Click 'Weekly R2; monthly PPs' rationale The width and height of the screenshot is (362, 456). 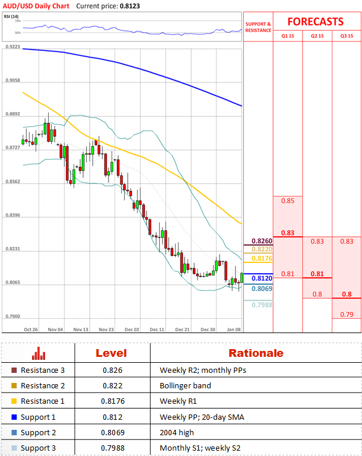pos(203,370)
